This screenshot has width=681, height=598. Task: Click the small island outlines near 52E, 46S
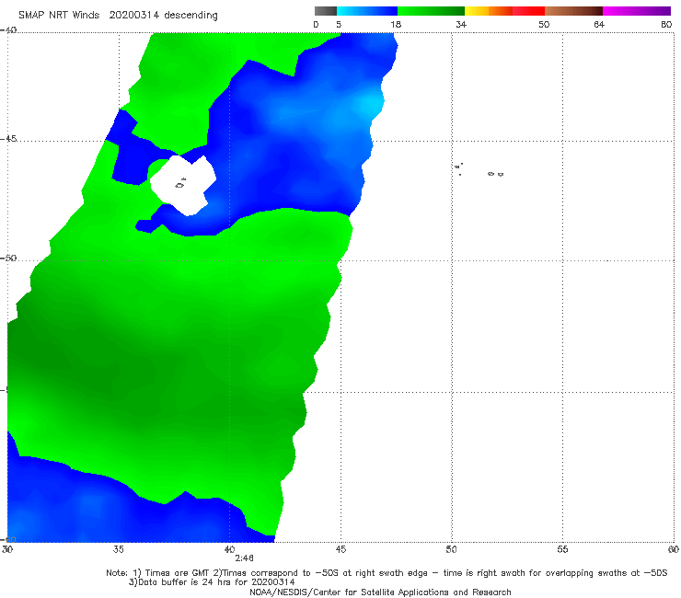pos(495,174)
